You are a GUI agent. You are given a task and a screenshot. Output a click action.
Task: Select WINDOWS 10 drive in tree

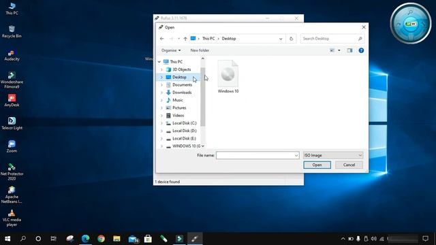click(186, 146)
